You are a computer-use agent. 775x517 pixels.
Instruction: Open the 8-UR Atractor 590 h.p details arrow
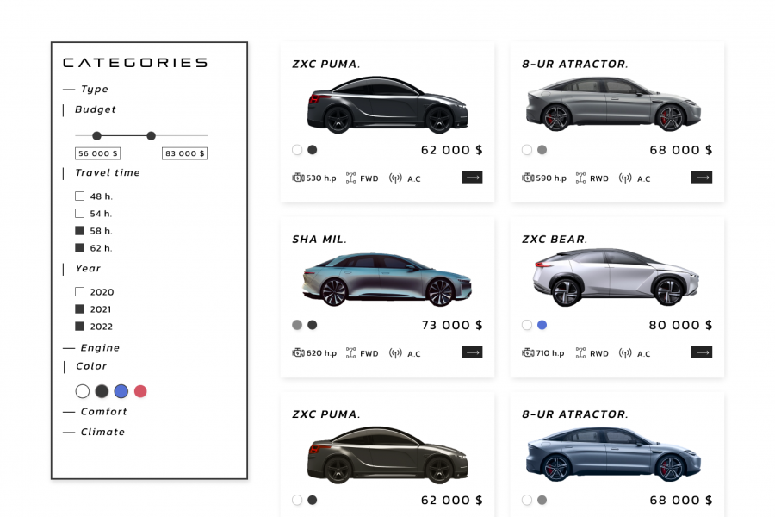click(701, 178)
